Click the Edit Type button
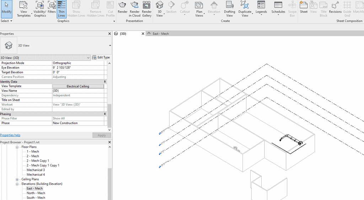This screenshot has height=200, width=364. (x=101, y=58)
